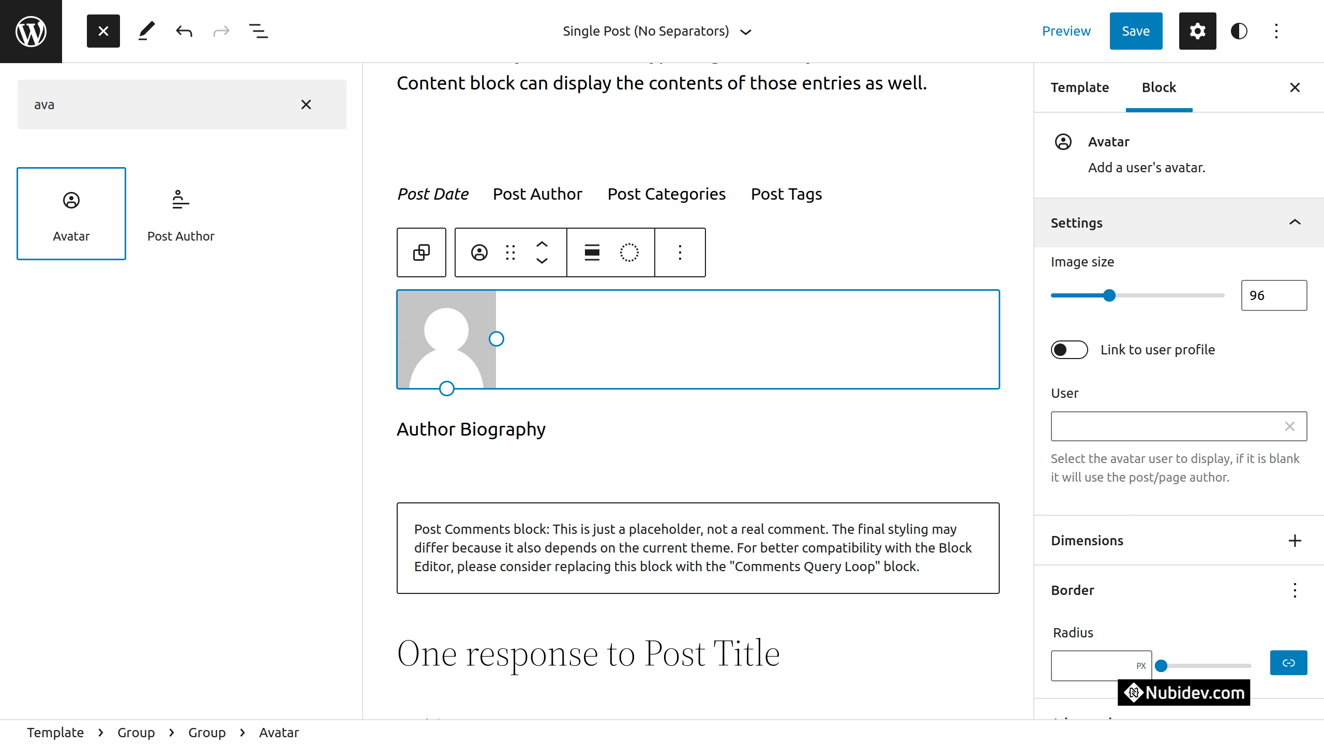Apply duotone filter from toolbar
The height and width of the screenshot is (745, 1324).
click(629, 252)
